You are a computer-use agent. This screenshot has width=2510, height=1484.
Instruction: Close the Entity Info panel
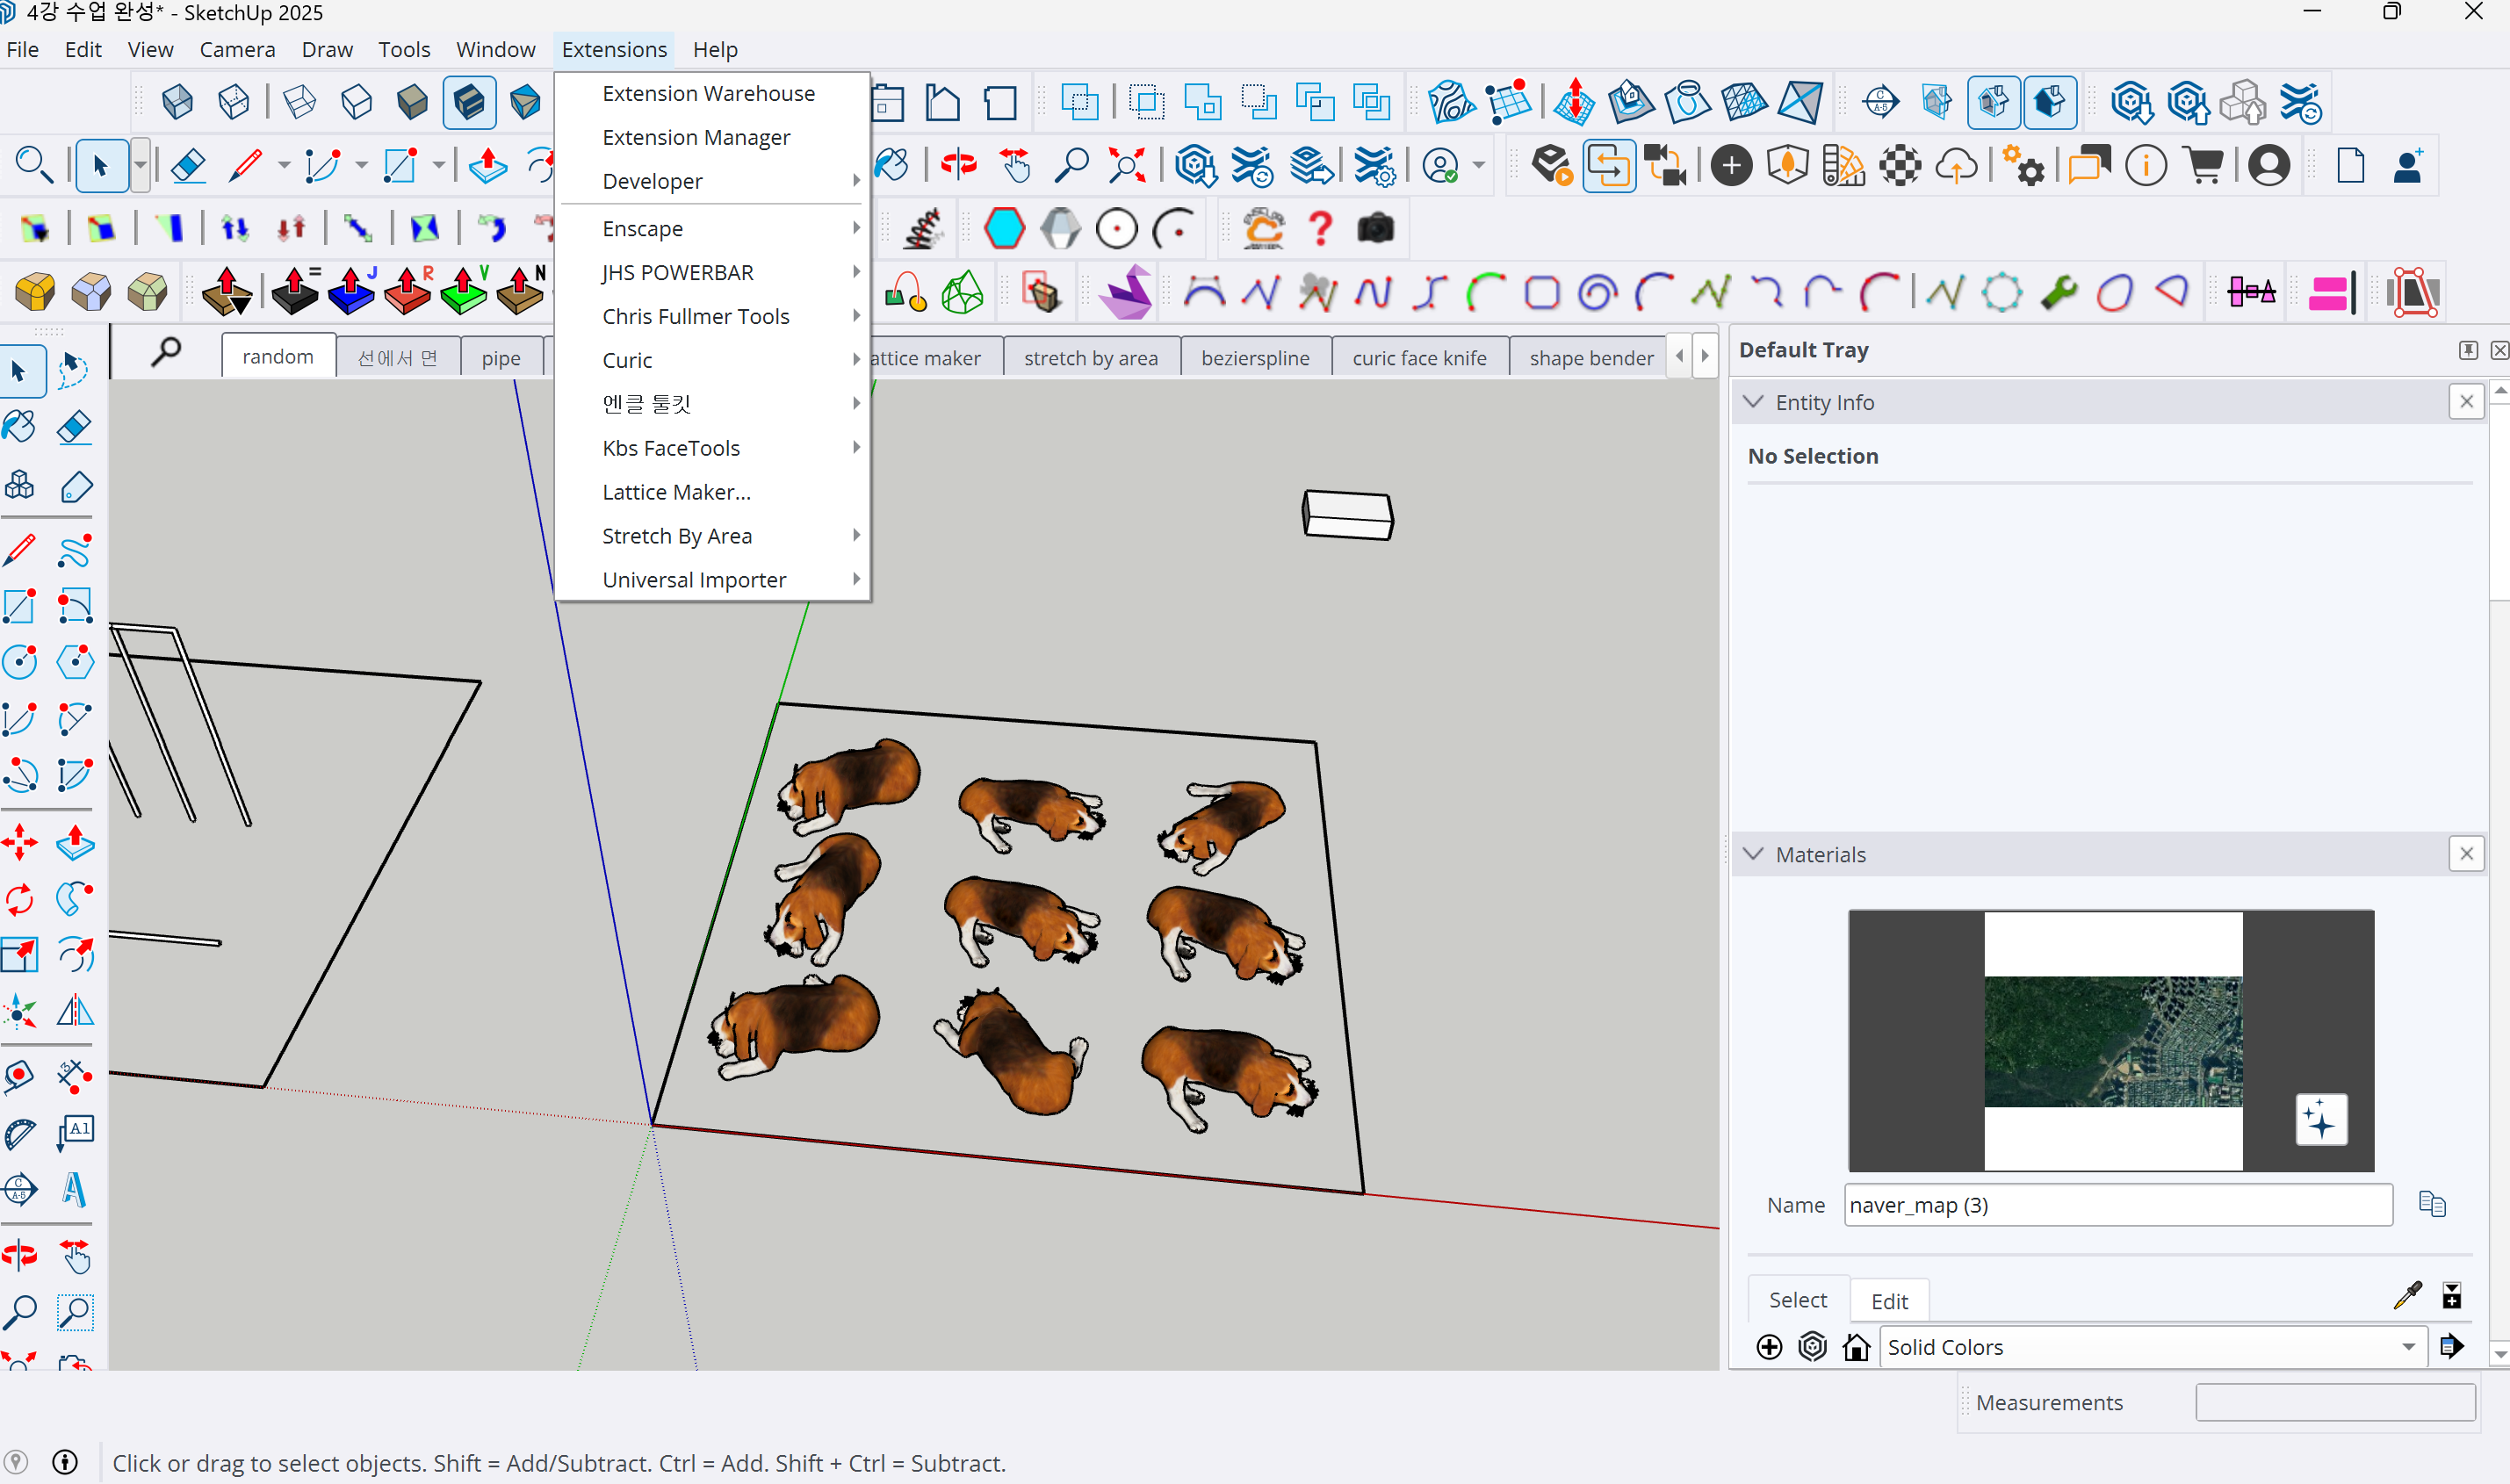click(x=2466, y=402)
